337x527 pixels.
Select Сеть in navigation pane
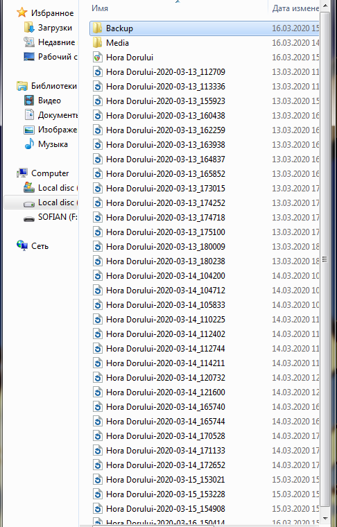(40, 246)
